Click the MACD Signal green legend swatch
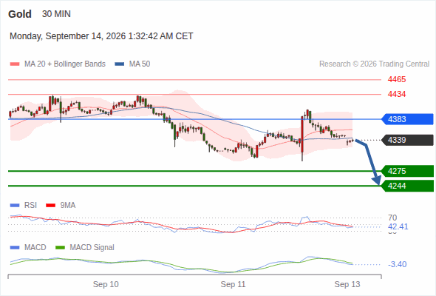 point(60,248)
